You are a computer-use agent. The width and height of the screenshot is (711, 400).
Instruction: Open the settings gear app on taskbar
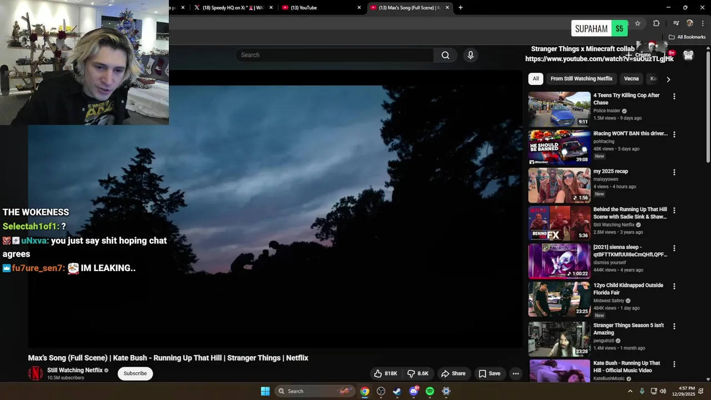tap(446, 391)
